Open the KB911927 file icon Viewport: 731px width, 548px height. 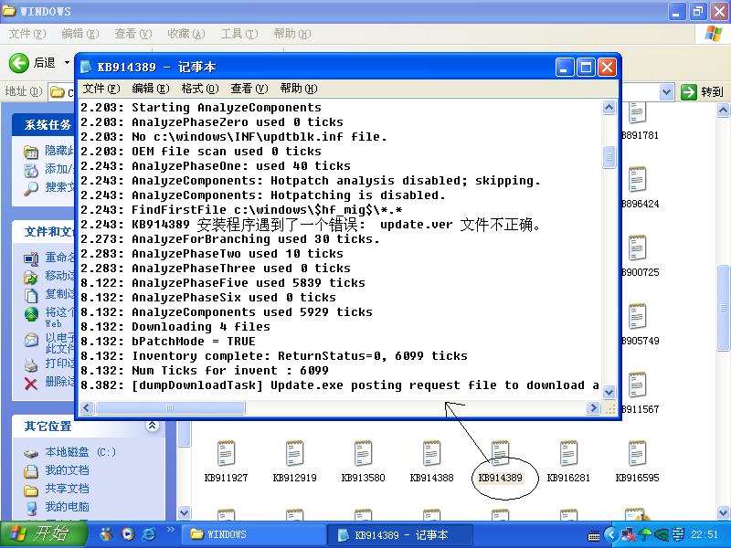(x=226, y=453)
